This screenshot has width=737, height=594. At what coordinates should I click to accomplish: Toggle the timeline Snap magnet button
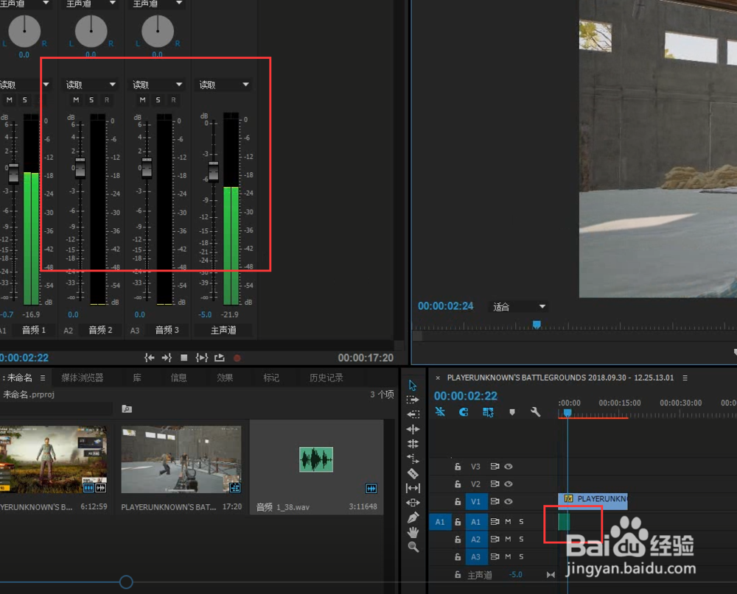(464, 411)
